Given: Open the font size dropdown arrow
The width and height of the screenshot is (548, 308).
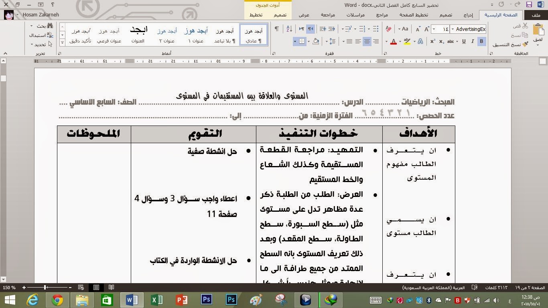Looking at the screenshot, I should pyautogui.click(x=434, y=29).
